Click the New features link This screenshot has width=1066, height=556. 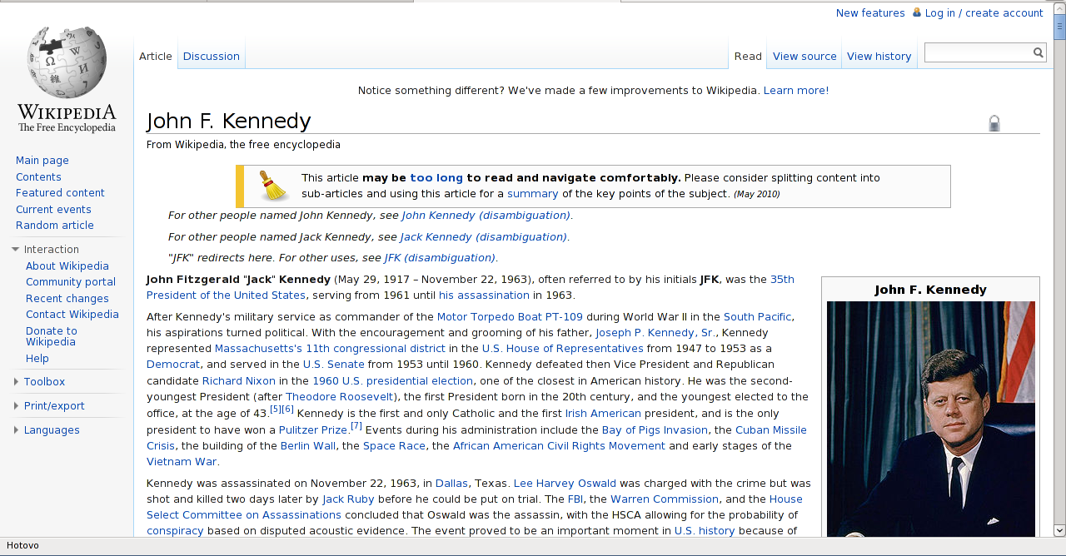(x=870, y=13)
